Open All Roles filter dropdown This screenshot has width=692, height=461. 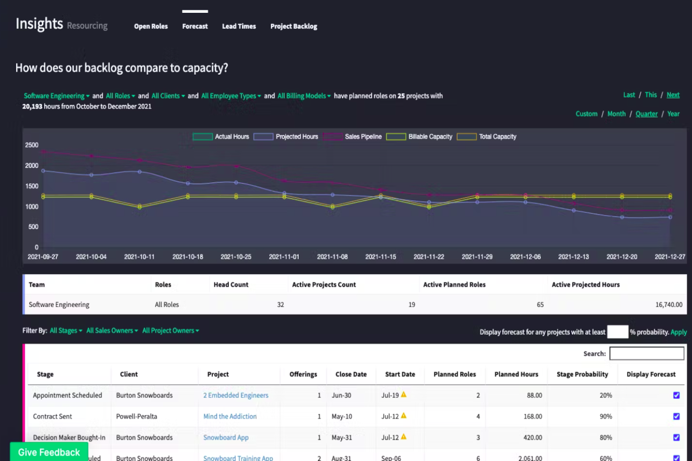pos(120,96)
